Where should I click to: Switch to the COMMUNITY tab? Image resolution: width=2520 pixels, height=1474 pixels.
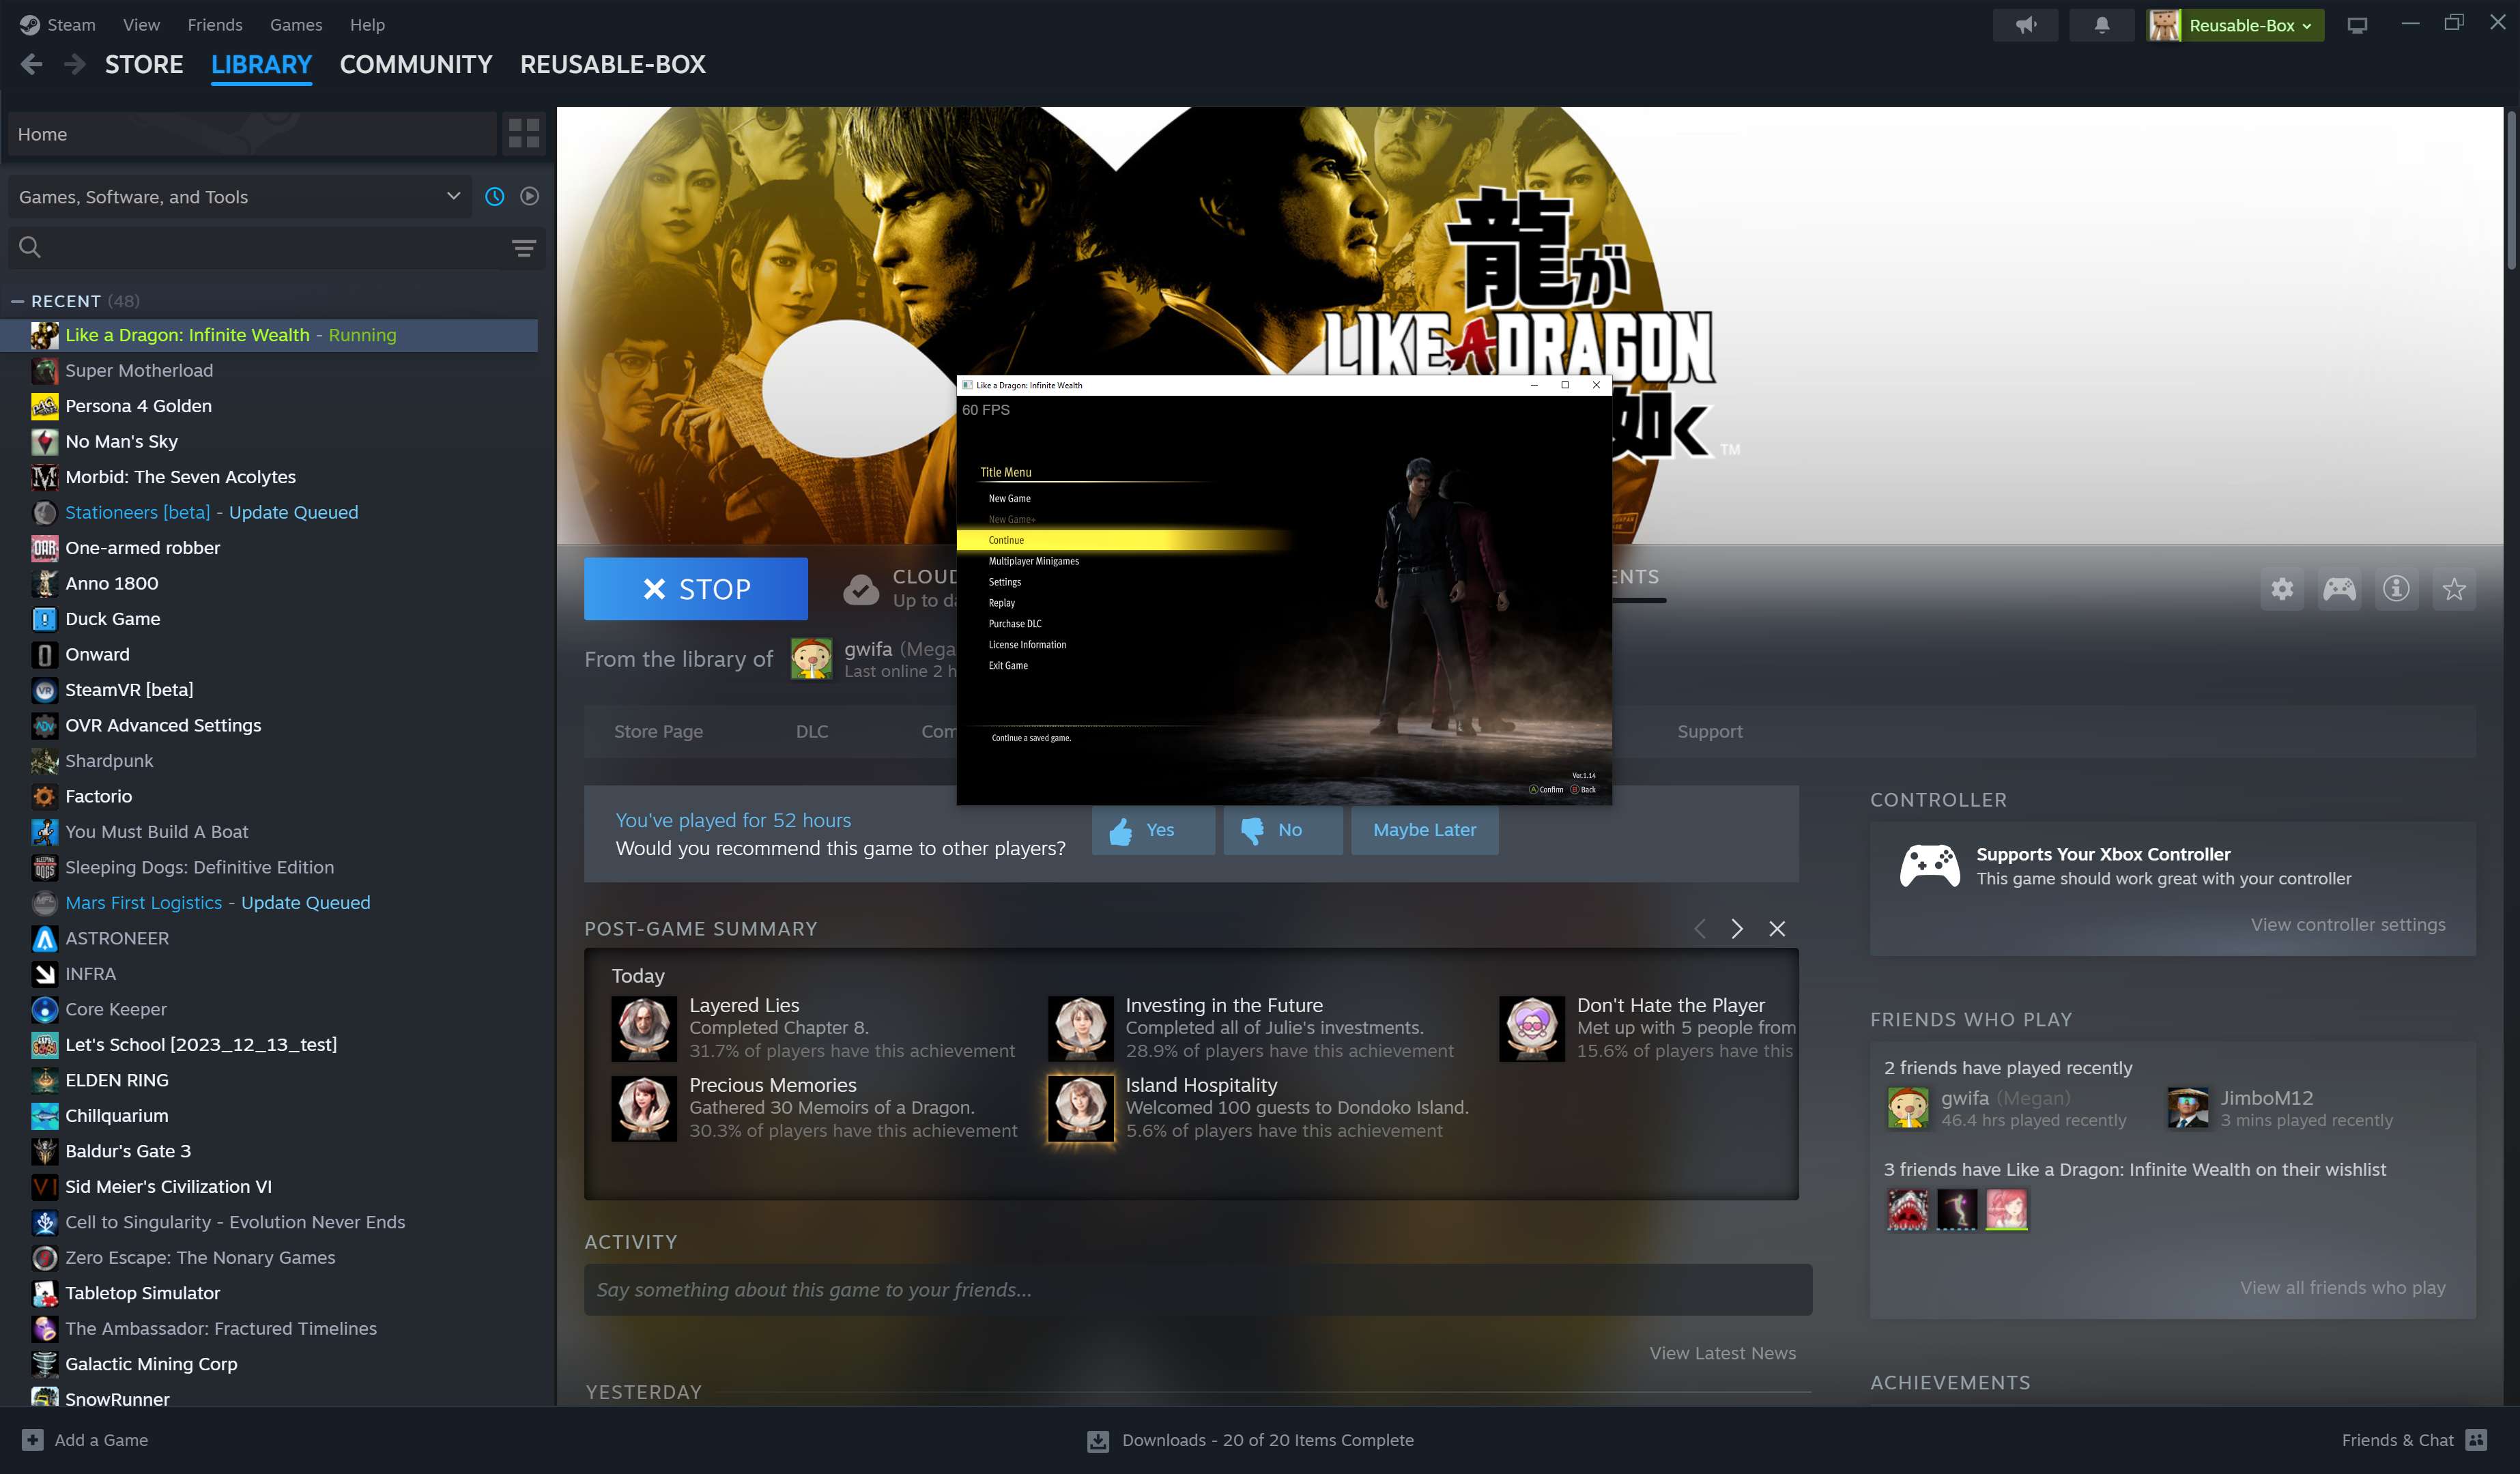click(416, 65)
